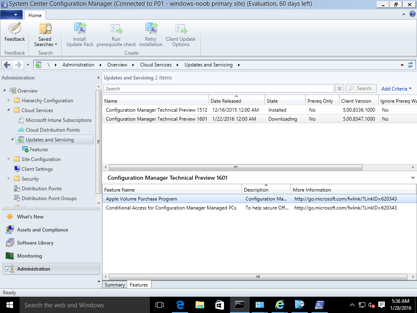Minimize the ribbon with the caret
Image resolution: width=417 pixels, height=313 pixels.
pos(404,14)
